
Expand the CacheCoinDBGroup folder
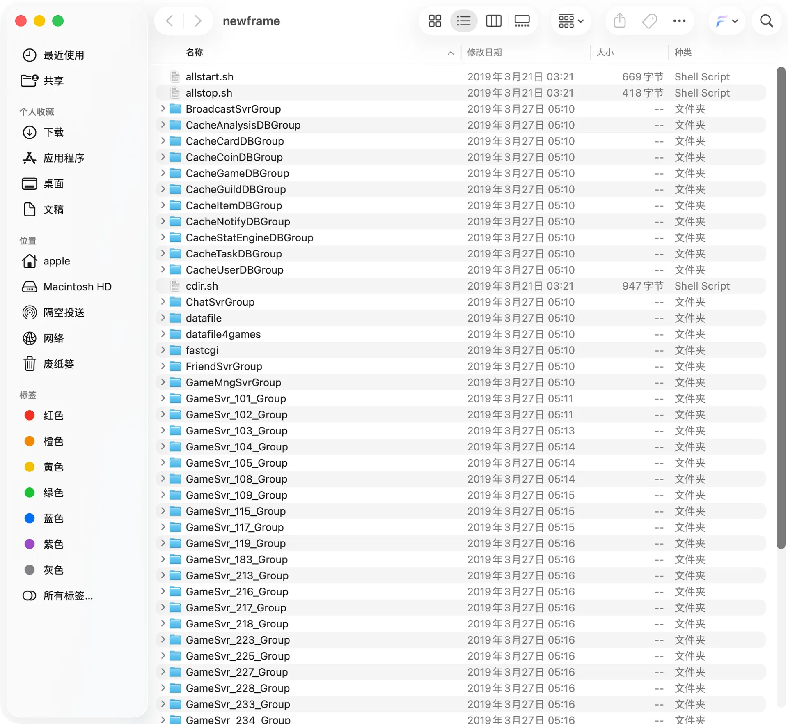pos(163,157)
